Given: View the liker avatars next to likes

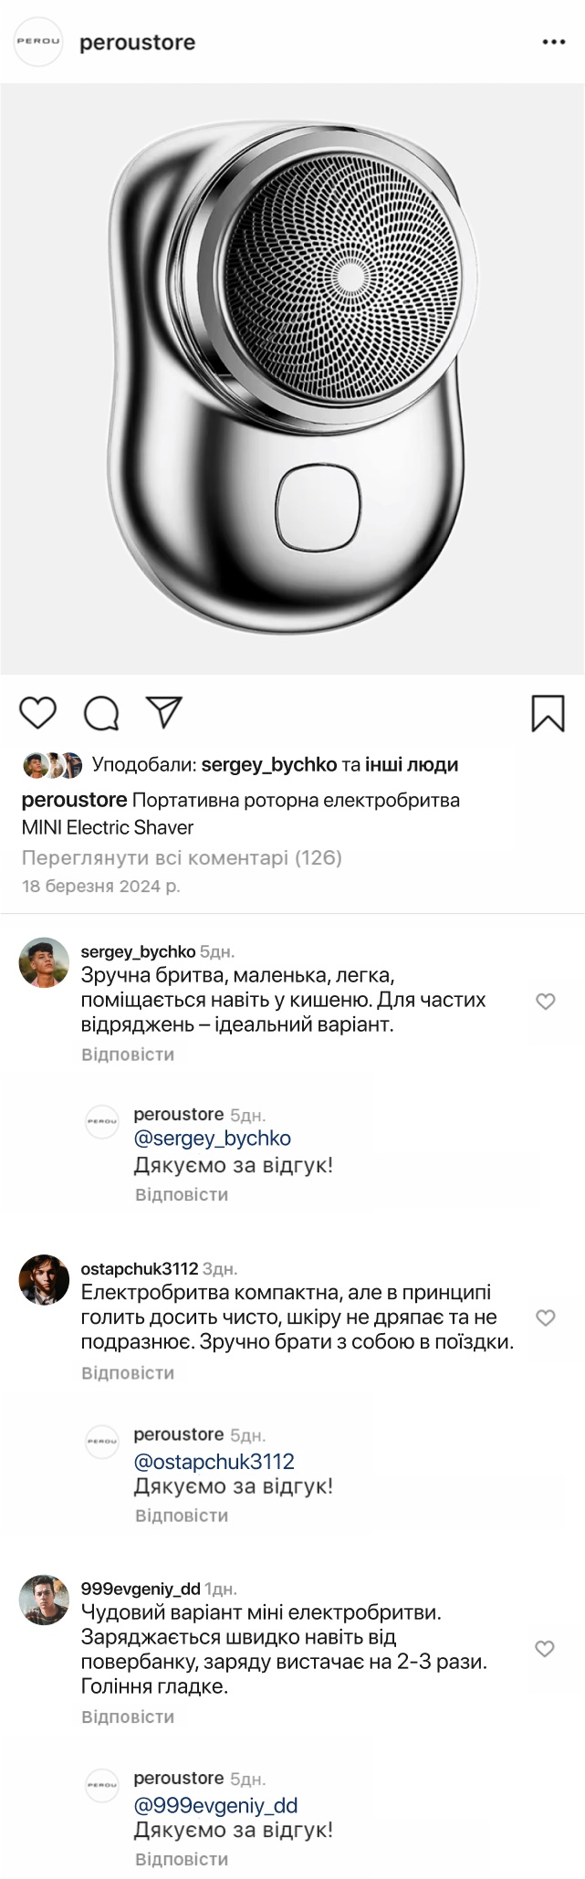Looking at the screenshot, I should [52, 765].
